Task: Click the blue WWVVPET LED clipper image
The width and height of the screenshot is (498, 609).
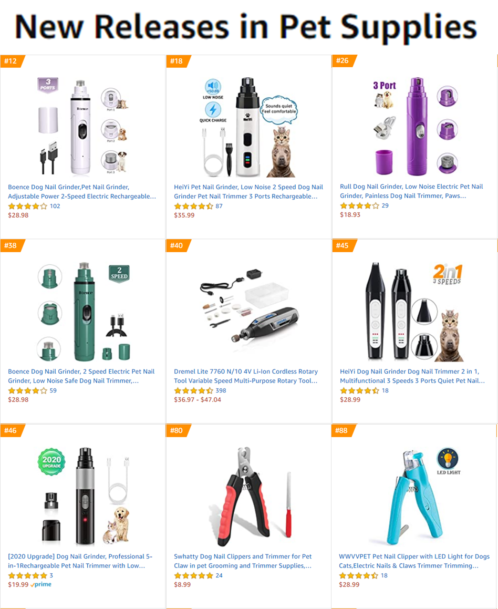Action: 415,497
